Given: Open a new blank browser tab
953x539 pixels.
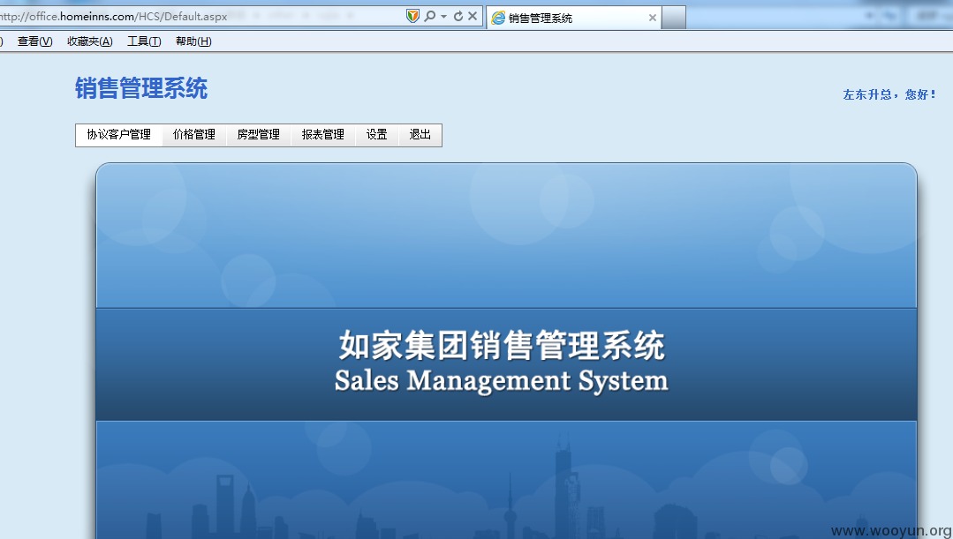Looking at the screenshot, I should (673, 18).
